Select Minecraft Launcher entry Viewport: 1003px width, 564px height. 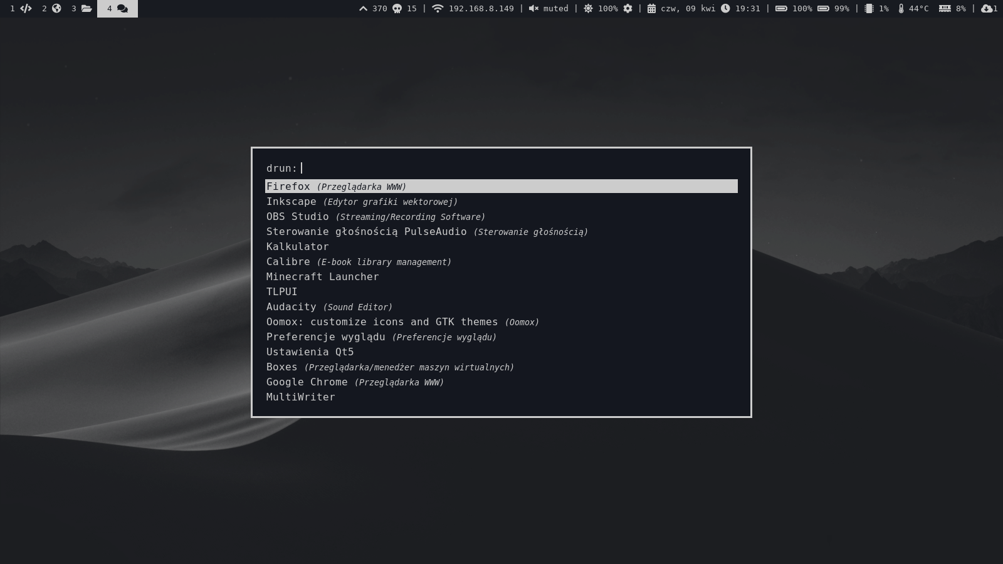[x=501, y=276]
